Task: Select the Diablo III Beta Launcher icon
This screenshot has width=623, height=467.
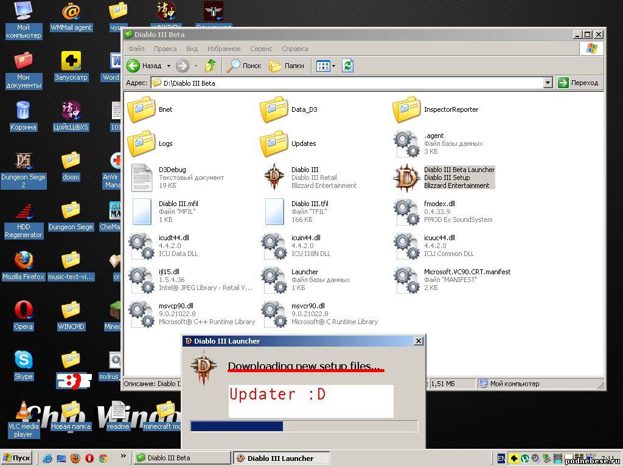Action: point(407,178)
